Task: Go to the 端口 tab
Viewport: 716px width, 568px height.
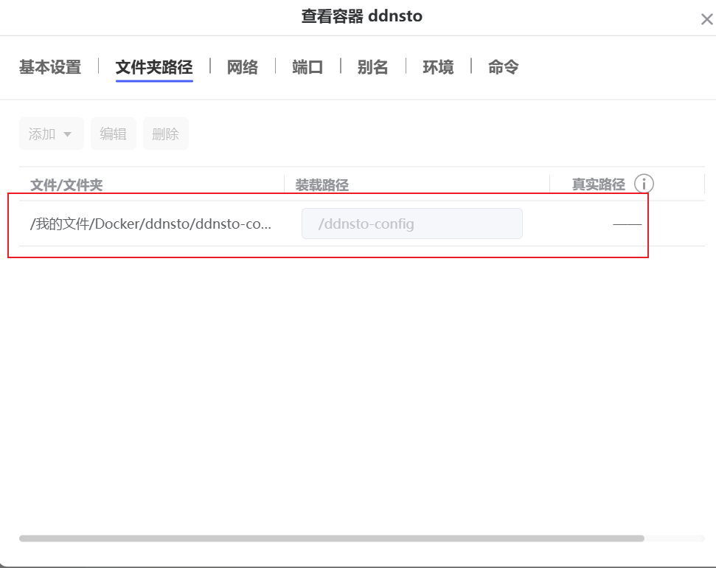Action: point(307,67)
